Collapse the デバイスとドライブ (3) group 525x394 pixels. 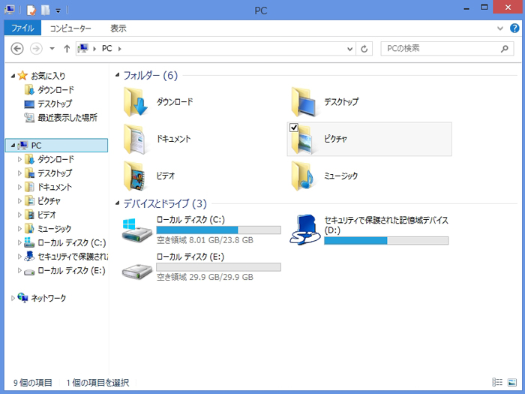(117, 203)
